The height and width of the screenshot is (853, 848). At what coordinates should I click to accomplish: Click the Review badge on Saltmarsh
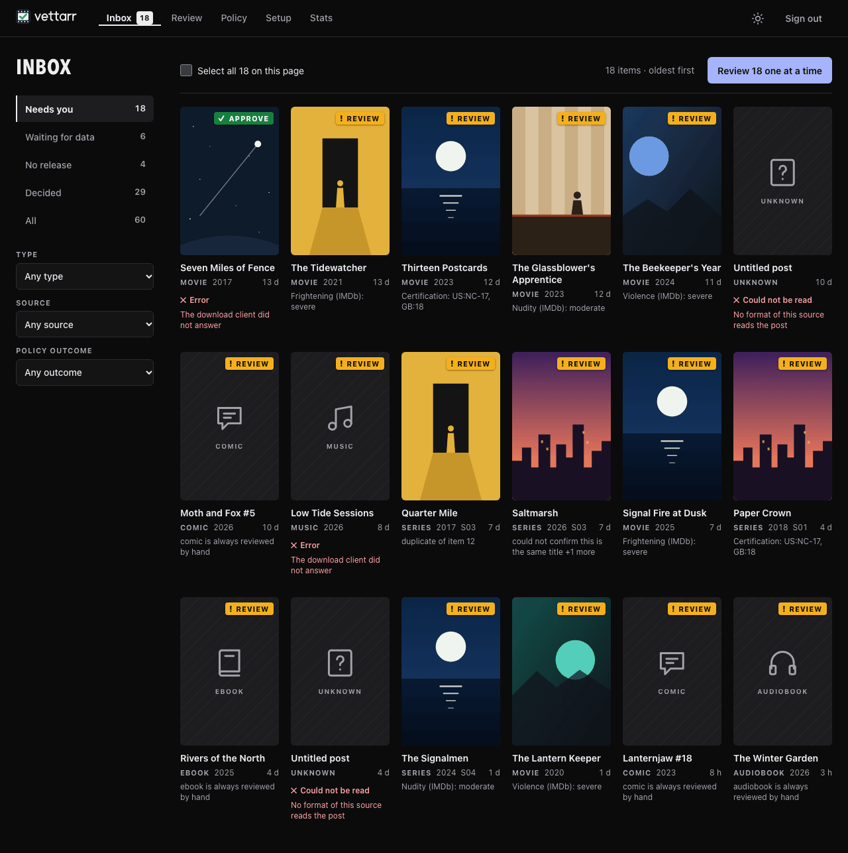point(581,364)
